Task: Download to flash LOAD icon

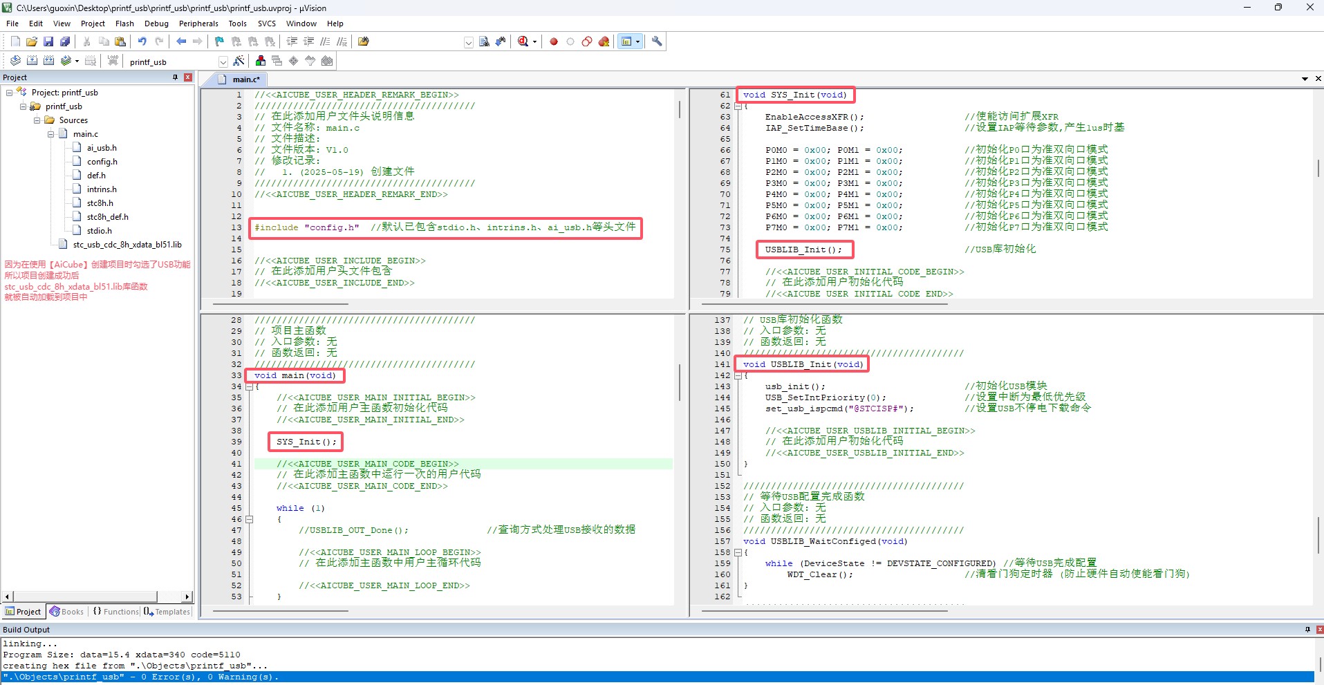Action: click(x=113, y=61)
